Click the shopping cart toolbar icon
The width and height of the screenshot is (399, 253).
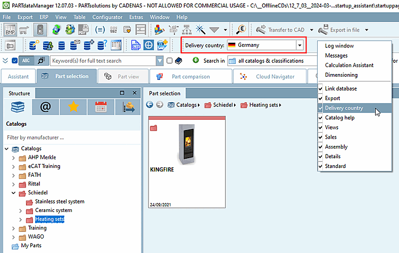[24, 30]
